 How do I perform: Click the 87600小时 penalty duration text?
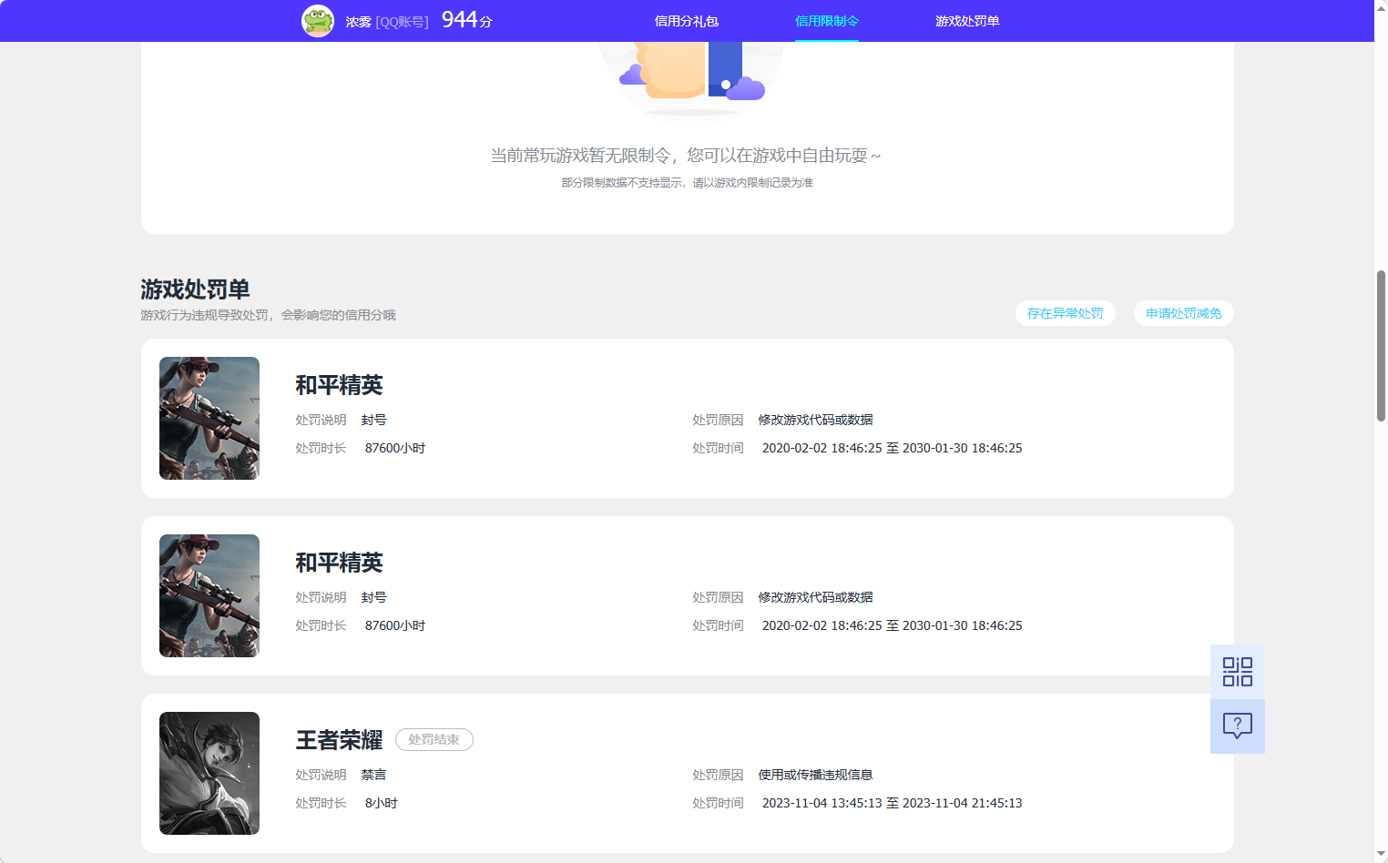[395, 447]
